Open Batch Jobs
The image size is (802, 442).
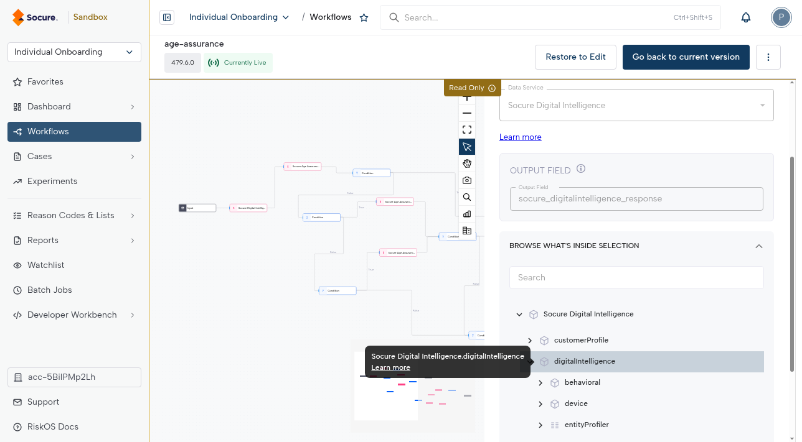[x=74, y=290]
